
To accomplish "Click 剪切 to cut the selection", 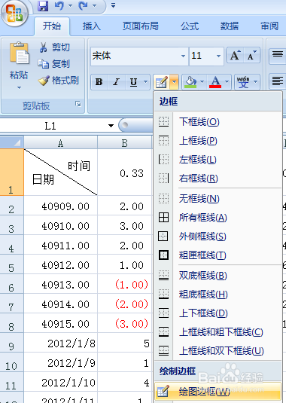I will 54,47.
